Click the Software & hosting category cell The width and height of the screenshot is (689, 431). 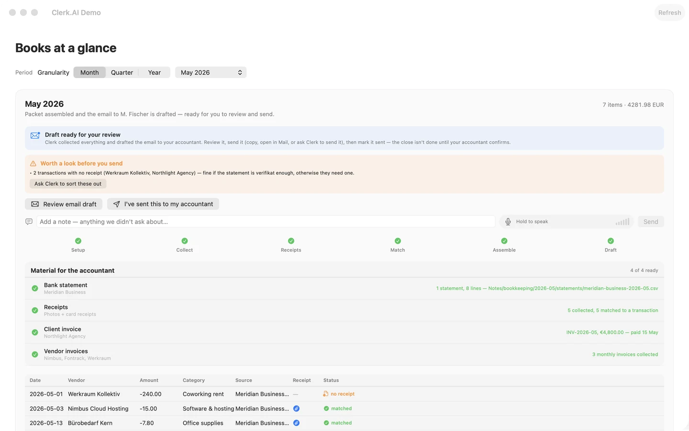[x=208, y=408]
